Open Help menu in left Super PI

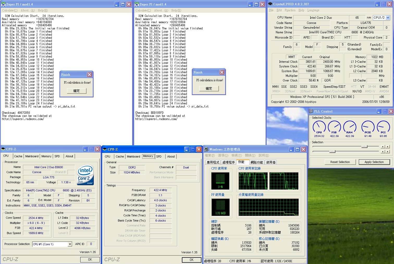[43, 10]
